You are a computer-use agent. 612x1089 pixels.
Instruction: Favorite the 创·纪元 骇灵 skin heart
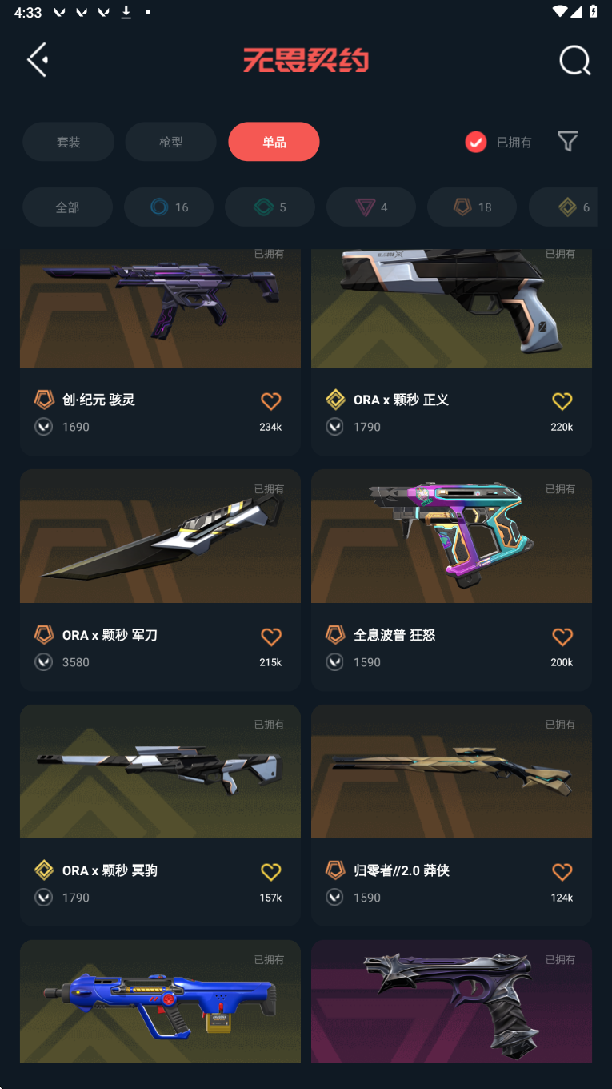pos(271,401)
